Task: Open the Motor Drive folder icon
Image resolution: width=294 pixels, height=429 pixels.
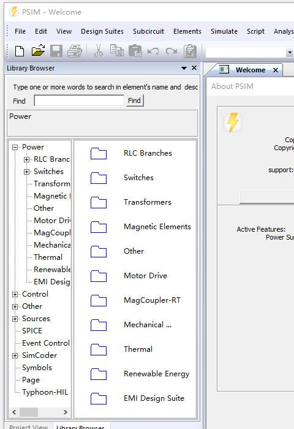Action: coord(99,276)
